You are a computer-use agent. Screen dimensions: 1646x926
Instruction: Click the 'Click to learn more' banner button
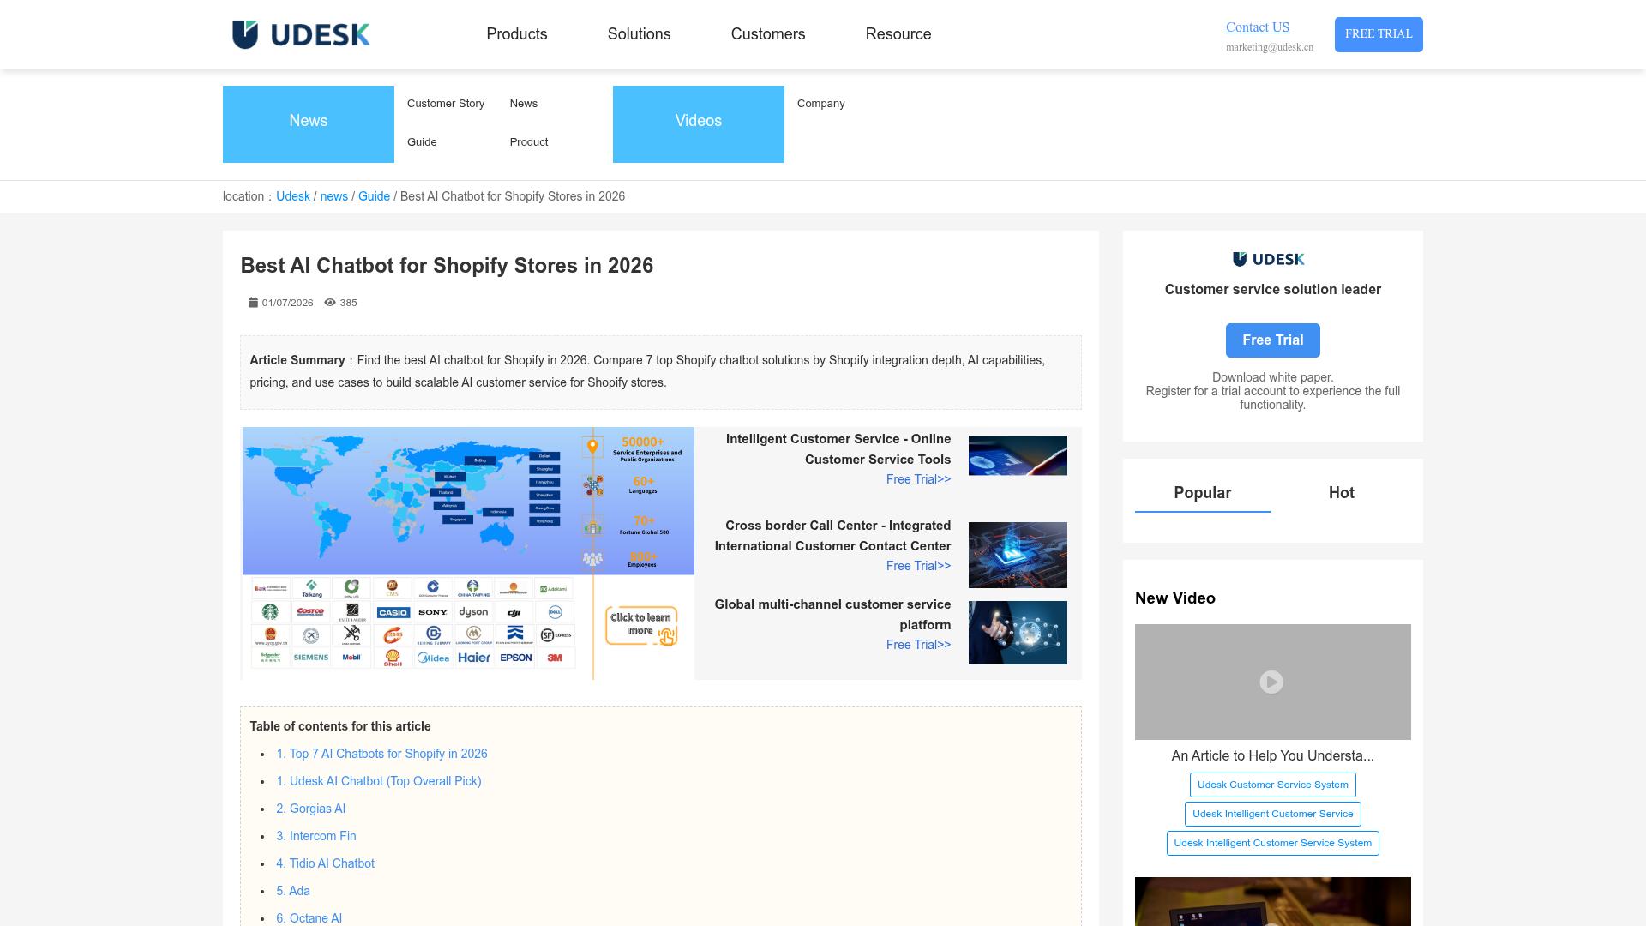[x=641, y=625]
